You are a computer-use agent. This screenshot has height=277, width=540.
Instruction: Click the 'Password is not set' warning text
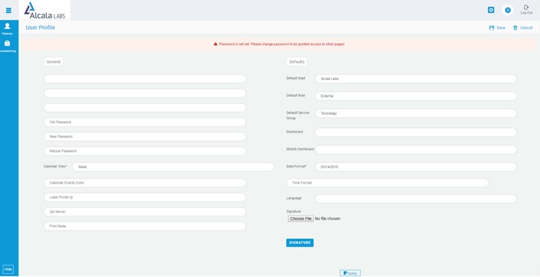[282, 44]
